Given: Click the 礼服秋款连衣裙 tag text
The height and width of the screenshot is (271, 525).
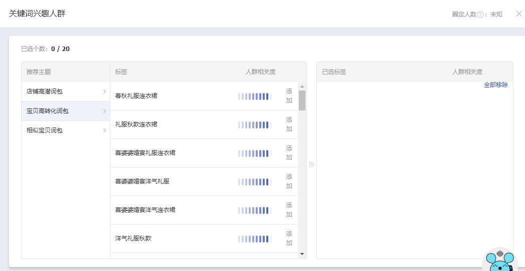Looking at the screenshot, I should click(136, 124).
